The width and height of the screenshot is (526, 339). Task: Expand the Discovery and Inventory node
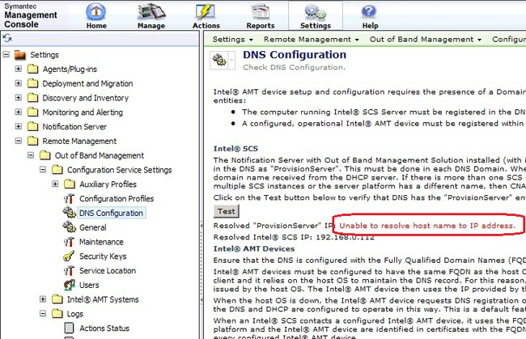tap(19, 98)
